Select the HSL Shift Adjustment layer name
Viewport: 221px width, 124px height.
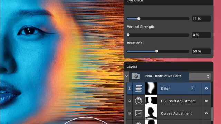click(178, 101)
